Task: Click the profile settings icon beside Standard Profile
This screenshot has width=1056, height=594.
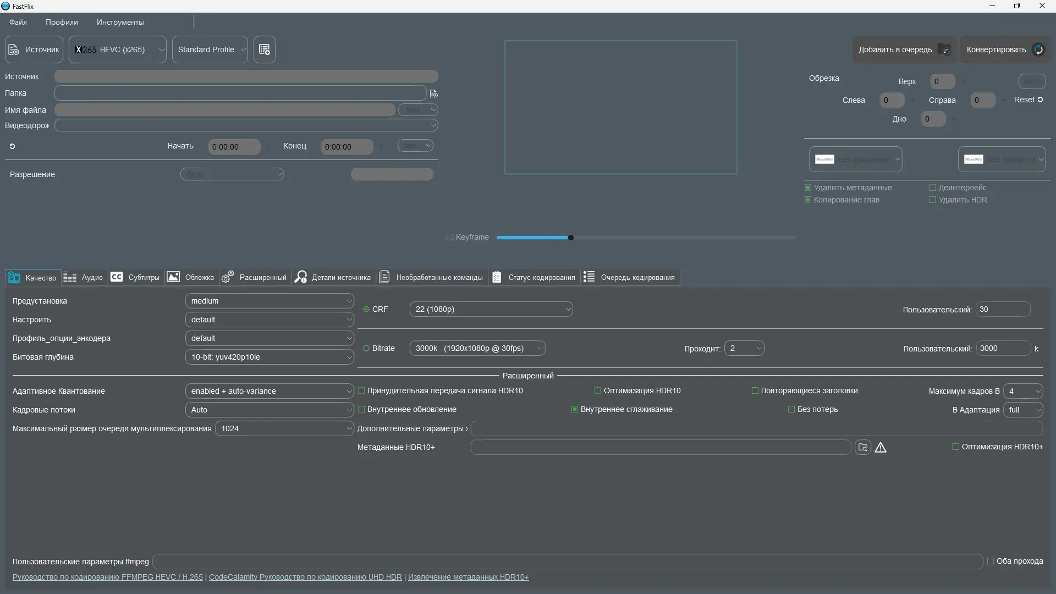Action: pyautogui.click(x=265, y=50)
